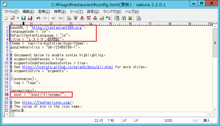This screenshot has height=126, width=220.
Task: Click the SJIS encoding in status bar
Action: coord(169,121)
